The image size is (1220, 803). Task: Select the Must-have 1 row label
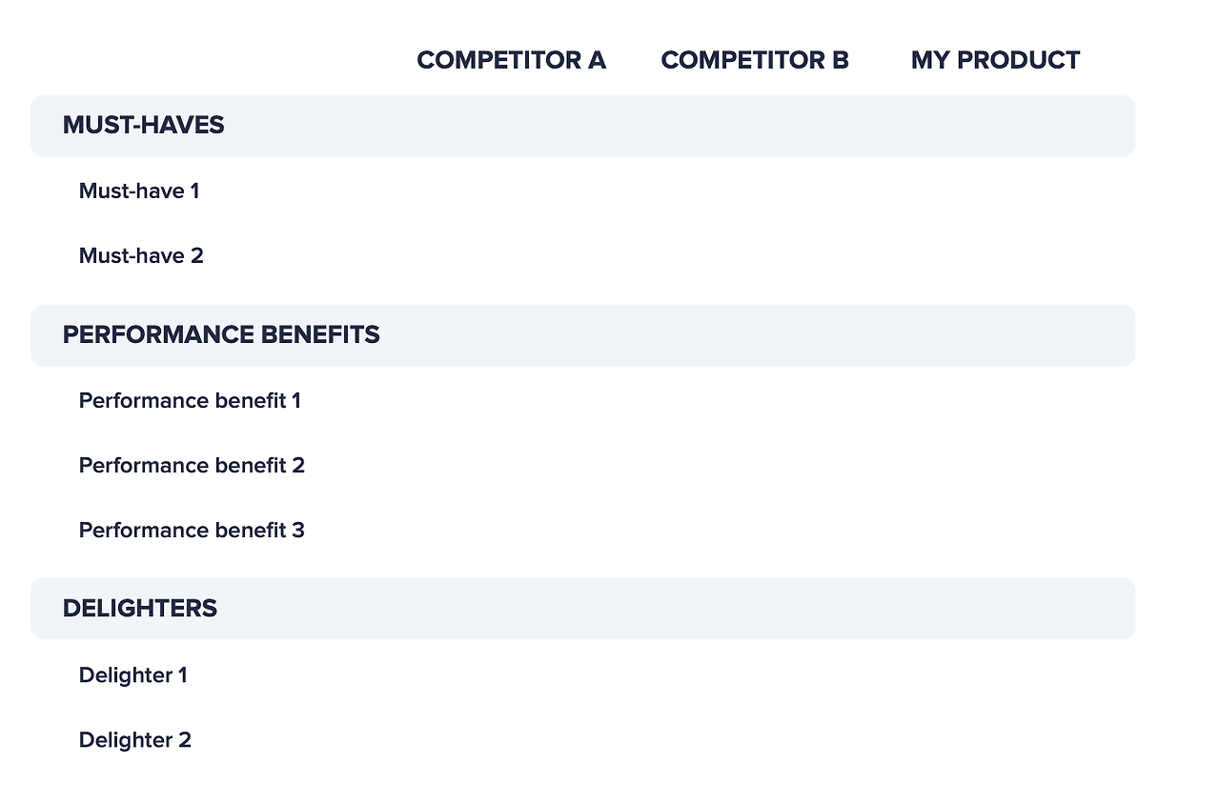coord(139,191)
